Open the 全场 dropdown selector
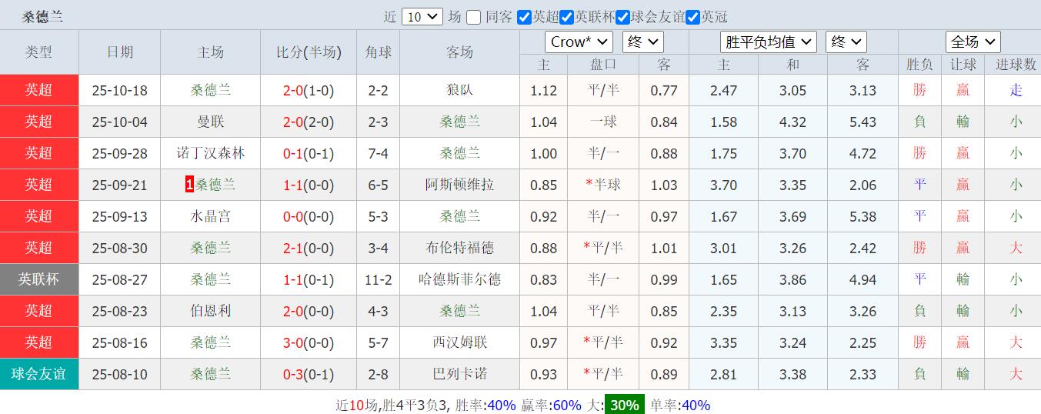Image resolution: width=1041 pixels, height=414 pixels. tap(973, 42)
